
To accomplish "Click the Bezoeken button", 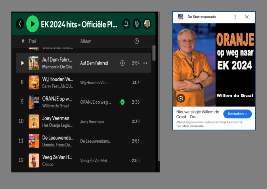I will click(x=237, y=114).
